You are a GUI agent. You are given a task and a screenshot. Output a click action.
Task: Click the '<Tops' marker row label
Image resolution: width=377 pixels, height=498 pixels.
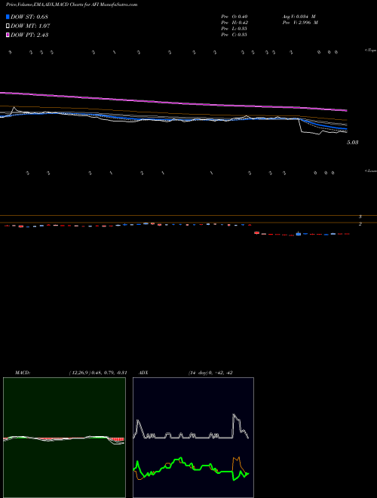pos(371,51)
